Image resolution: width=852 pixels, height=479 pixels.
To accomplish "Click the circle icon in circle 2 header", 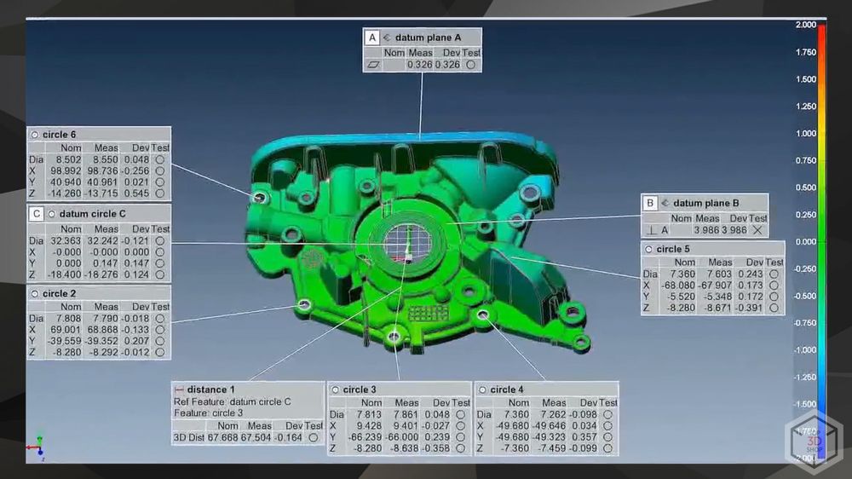I will (x=35, y=293).
